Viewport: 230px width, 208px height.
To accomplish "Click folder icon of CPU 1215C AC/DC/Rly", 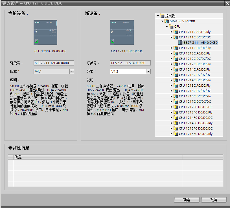I will point(176,85).
